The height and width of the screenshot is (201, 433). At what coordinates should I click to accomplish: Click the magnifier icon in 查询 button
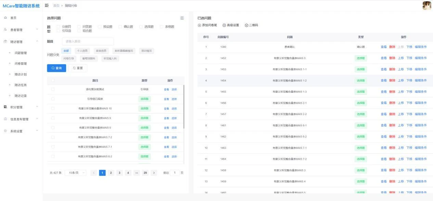point(53,68)
